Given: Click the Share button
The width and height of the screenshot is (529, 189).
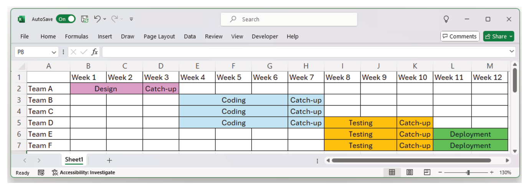Looking at the screenshot, I should tap(498, 36).
